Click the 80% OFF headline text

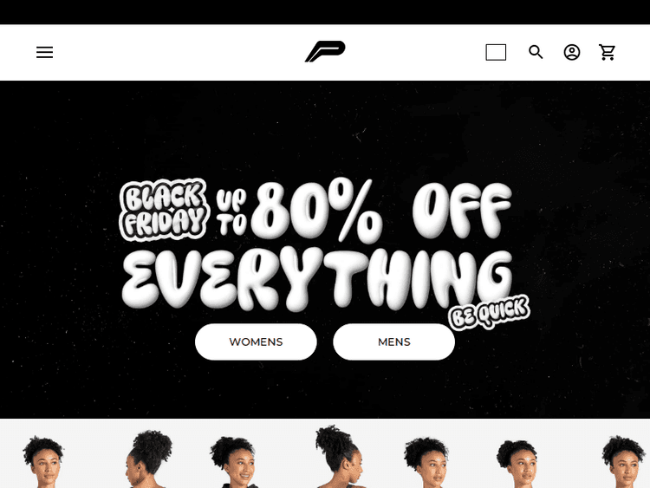tap(381, 211)
